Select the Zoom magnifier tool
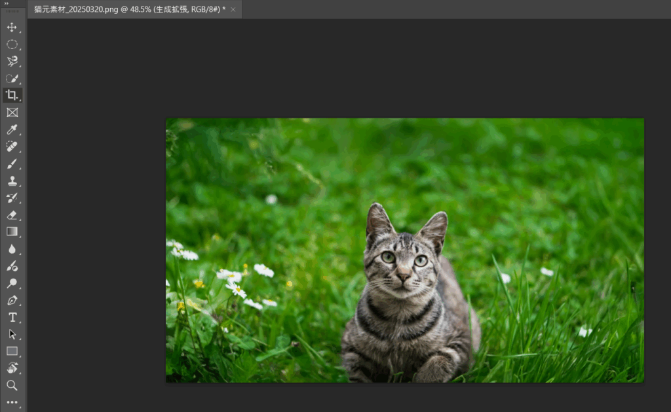The image size is (671, 412). (12, 385)
